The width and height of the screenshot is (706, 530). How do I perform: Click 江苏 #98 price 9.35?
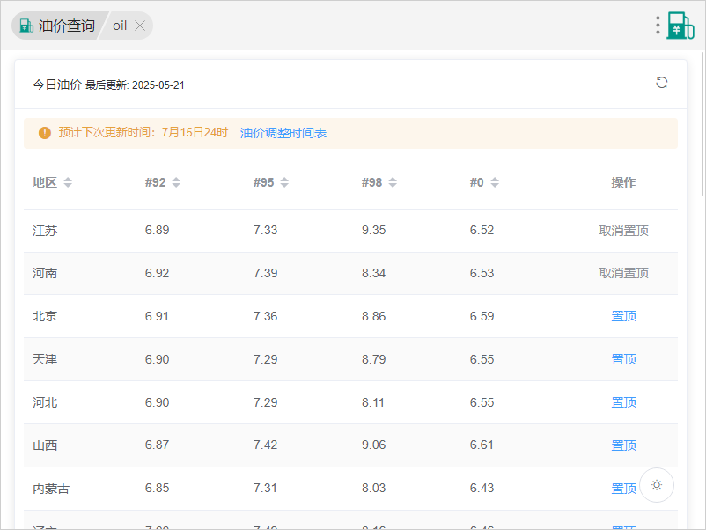374,230
